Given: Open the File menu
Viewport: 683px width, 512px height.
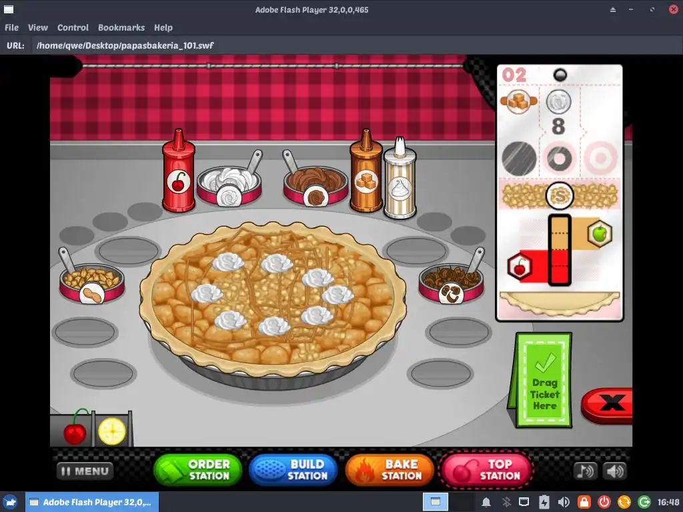Looking at the screenshot, I should pos(12,27).
